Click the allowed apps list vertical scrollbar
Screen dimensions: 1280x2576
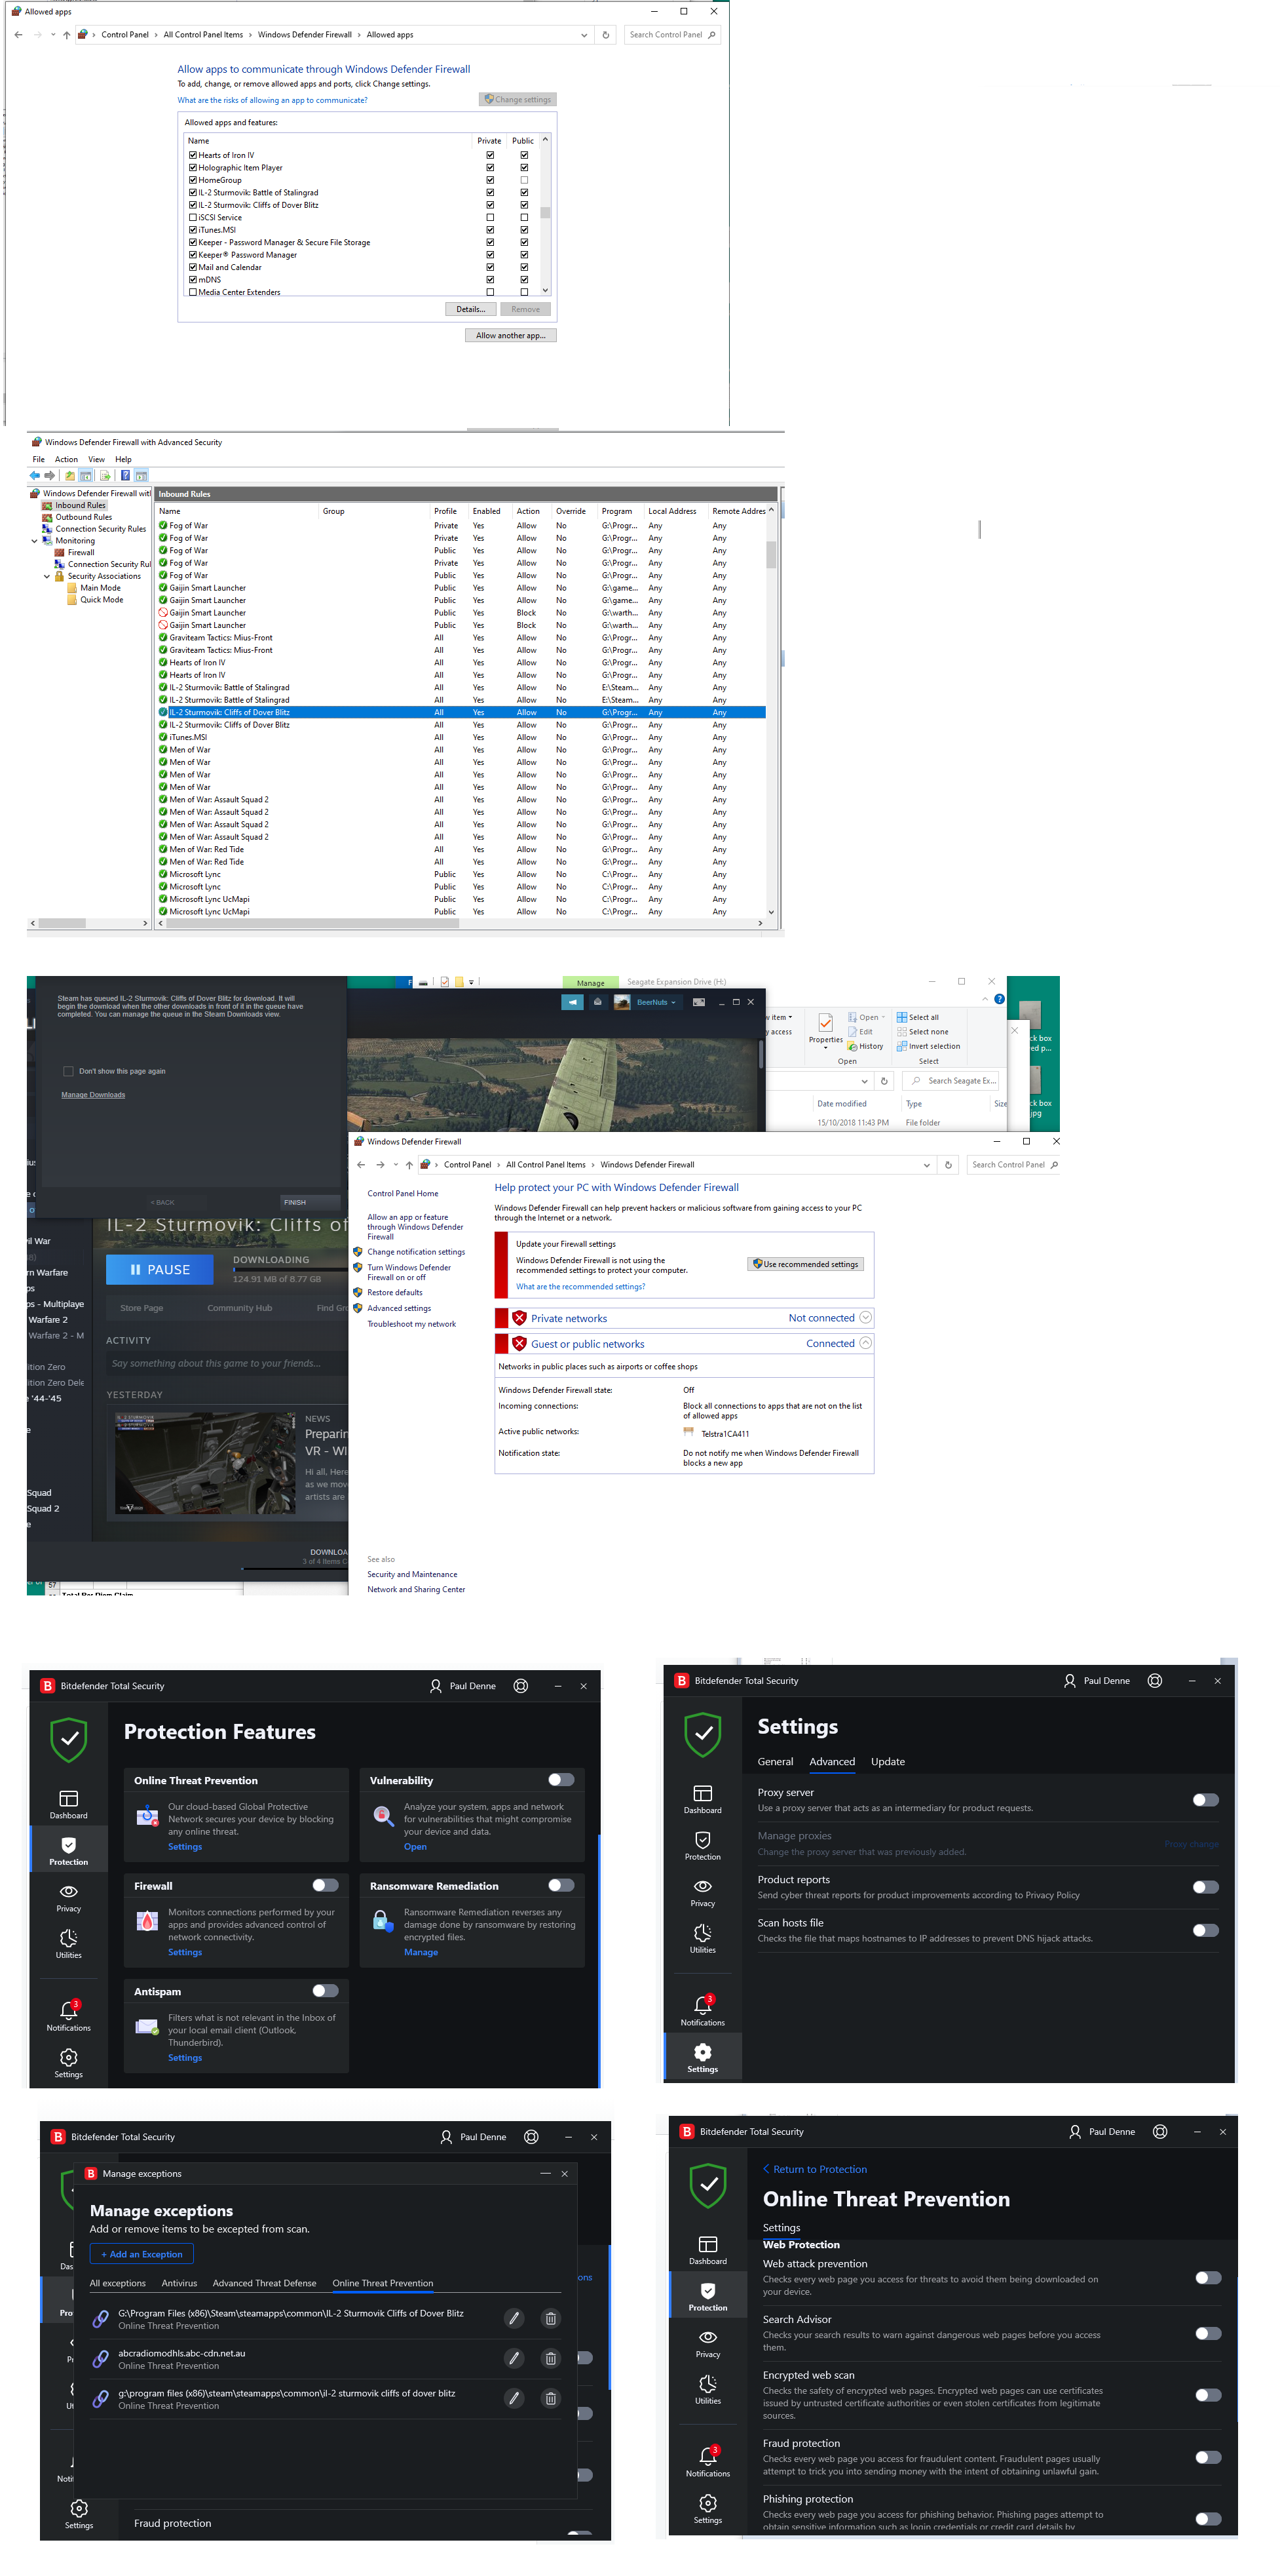pos(546,214)
